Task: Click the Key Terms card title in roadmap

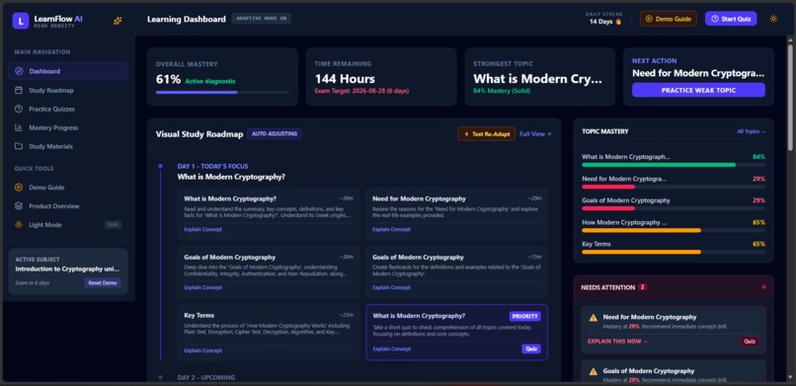Action: (x=199, y=315)
